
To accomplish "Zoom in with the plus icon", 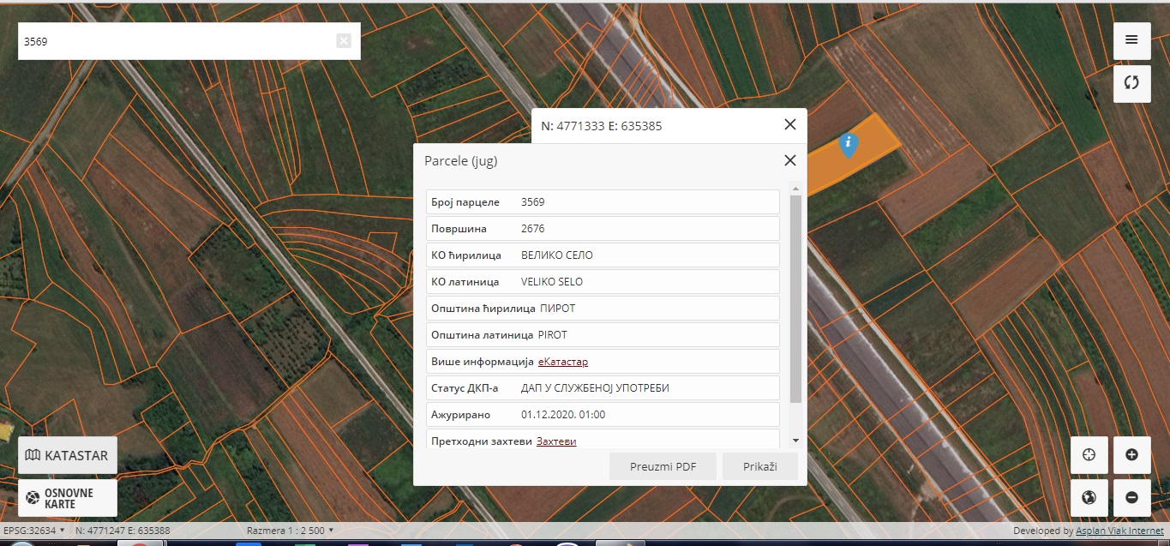I will tap(1131, 455).
